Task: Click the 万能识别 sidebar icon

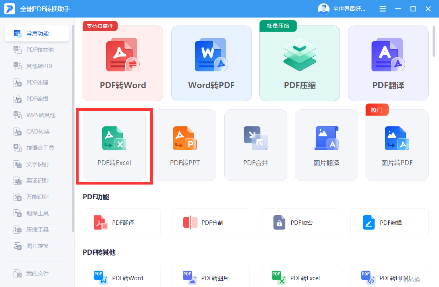Action: pos(18,197)
